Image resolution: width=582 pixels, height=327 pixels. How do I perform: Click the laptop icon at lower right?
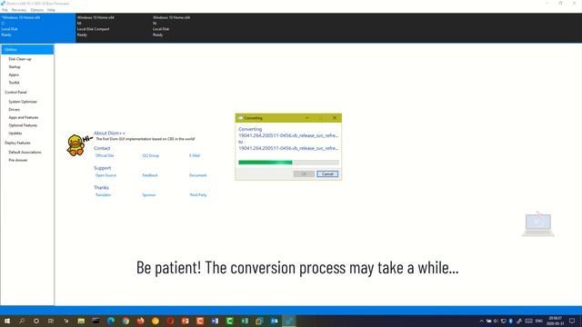coord(537,224)
